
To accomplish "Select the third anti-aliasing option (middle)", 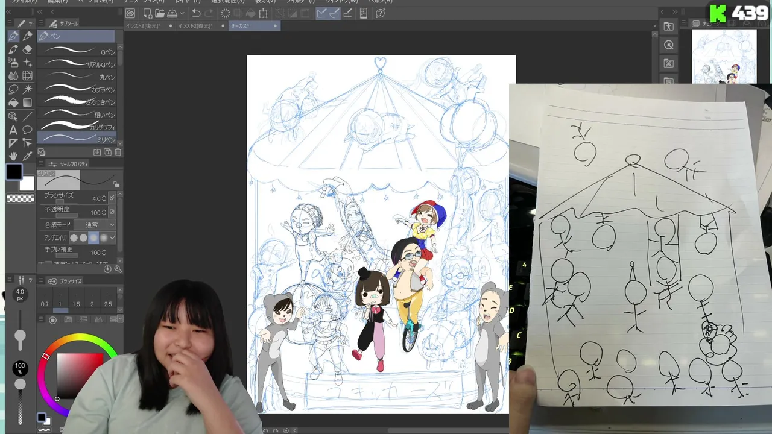I will coord(93,238).
